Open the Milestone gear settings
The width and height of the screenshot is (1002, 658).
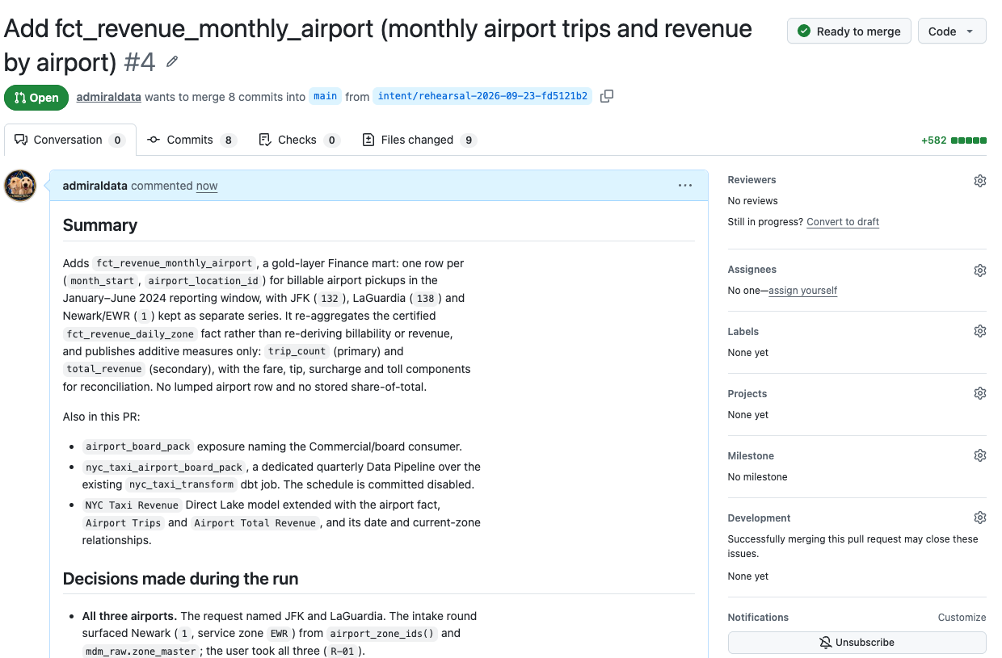coord(979,456)
